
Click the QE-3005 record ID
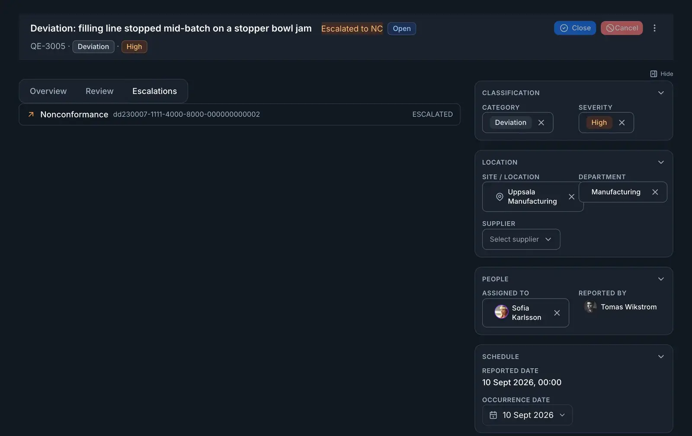[x=48, y=46]
